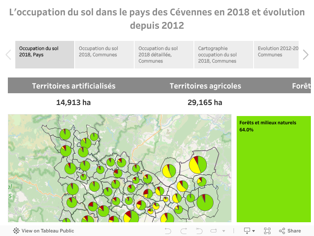Viewport: 314px width, 236px height.
Task: Open the Evolution 2012-20 Communes tab
Action: (276, 55)
